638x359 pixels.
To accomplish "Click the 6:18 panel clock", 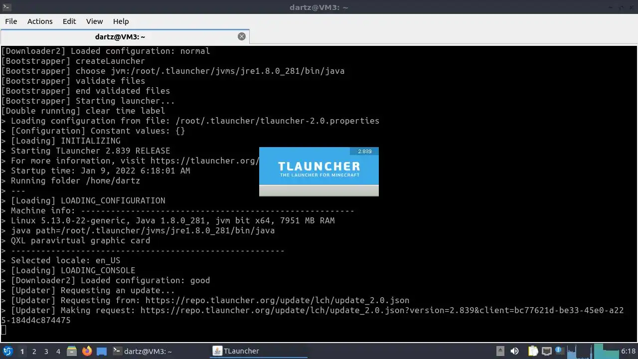I will [x=628, y=351].
